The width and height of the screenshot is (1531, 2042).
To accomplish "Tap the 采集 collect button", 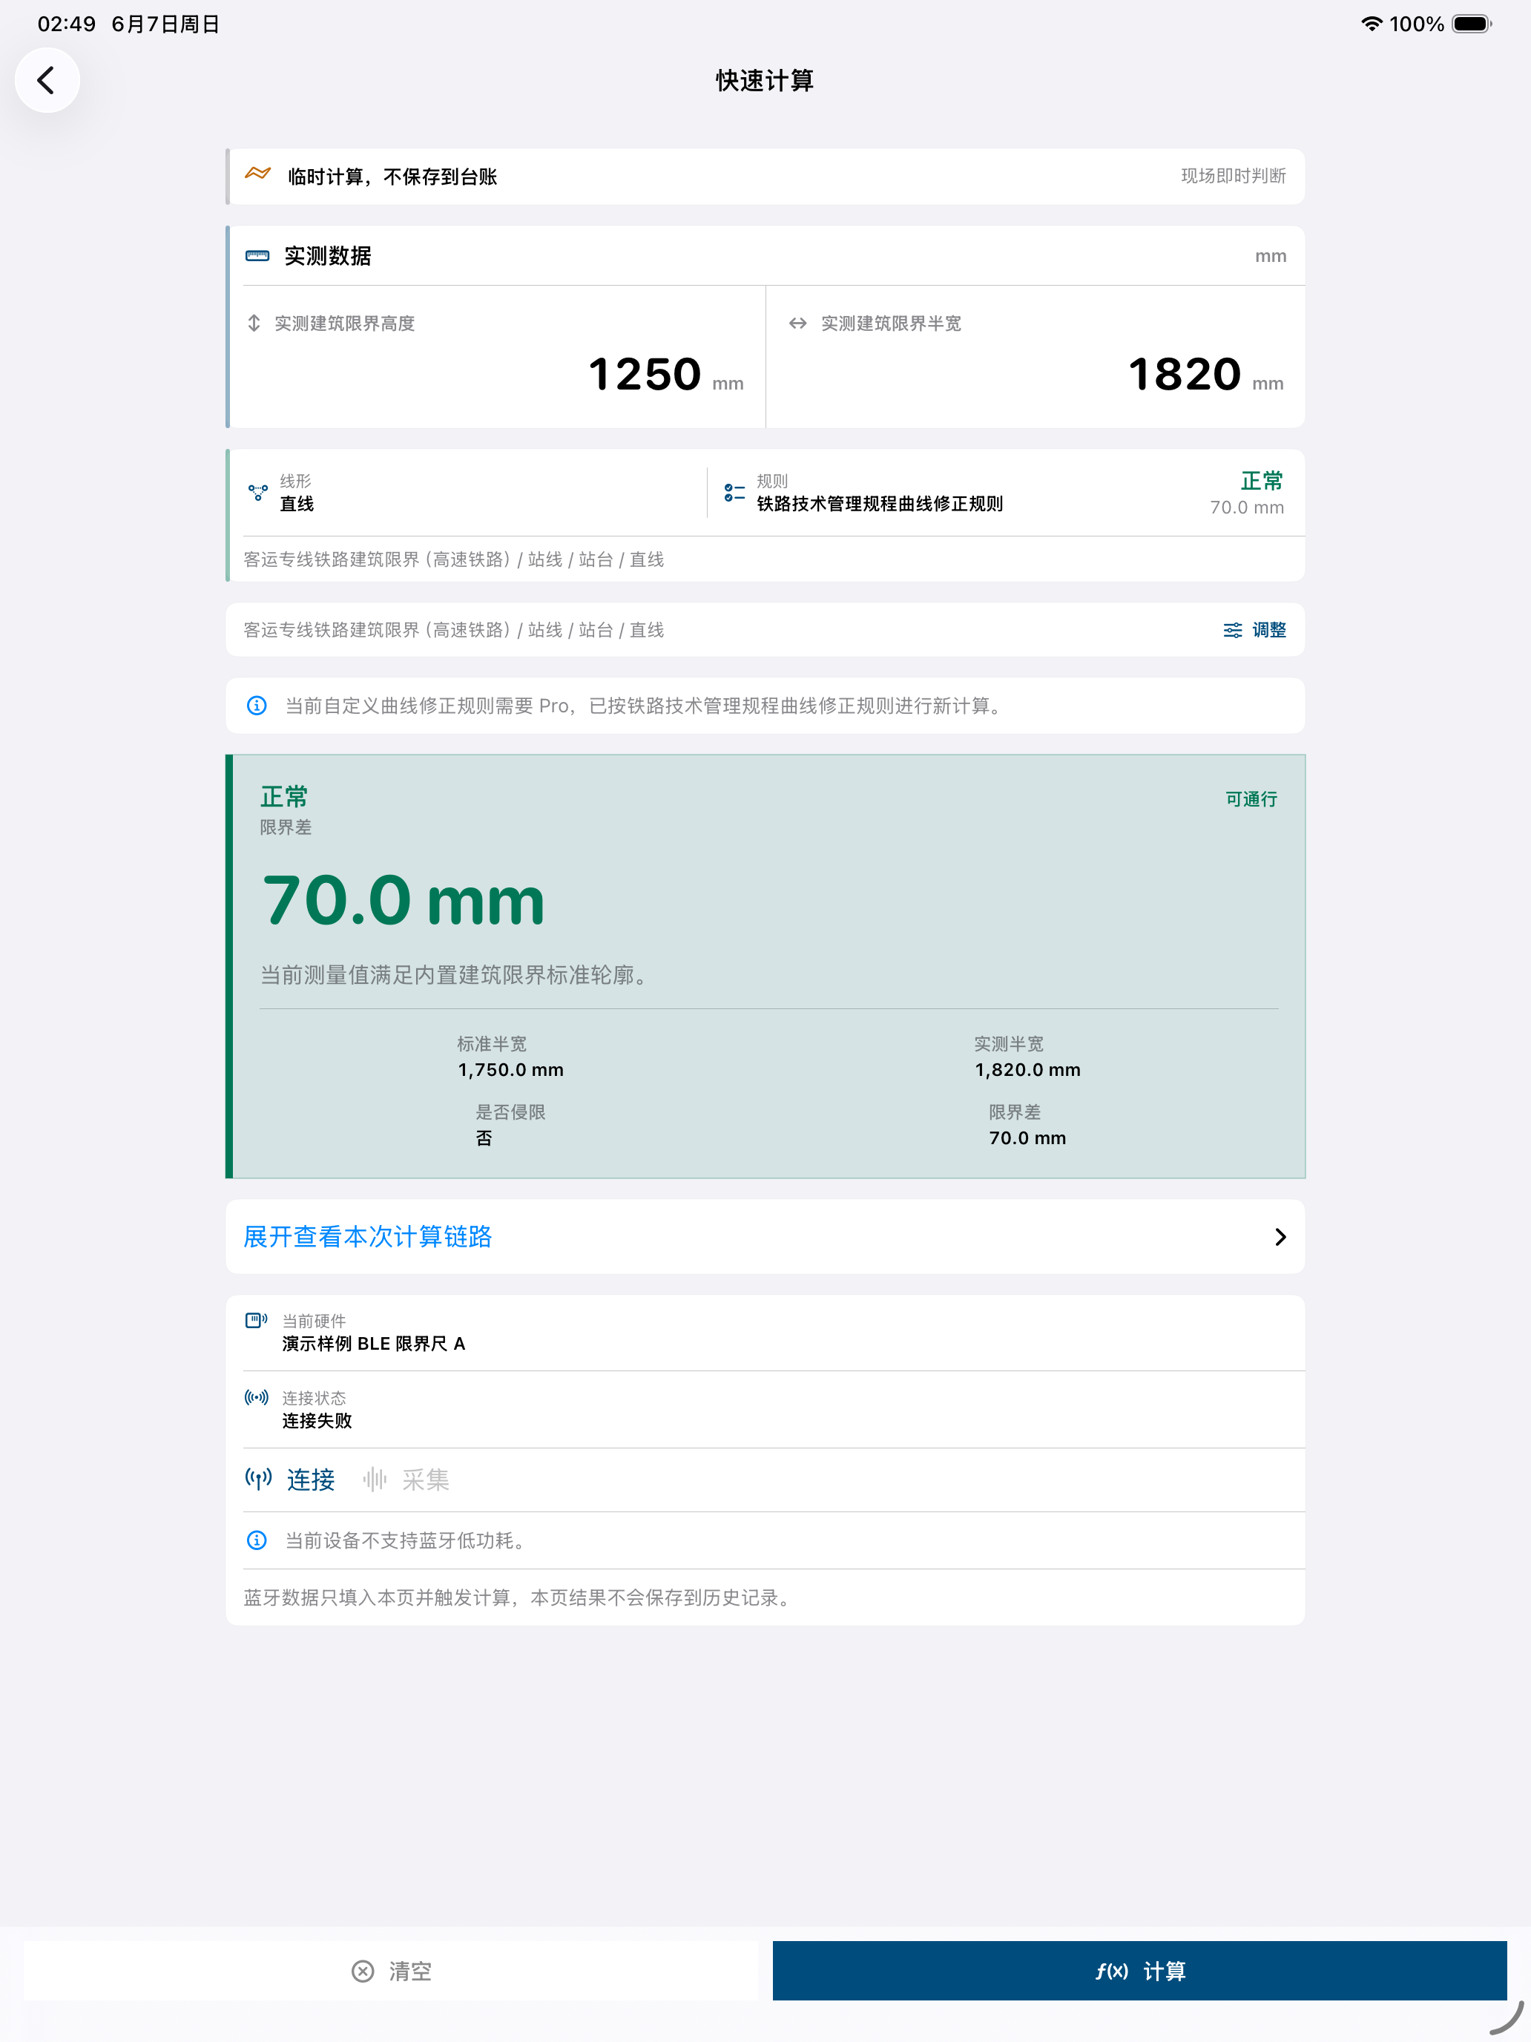I will pos(406,1480).
